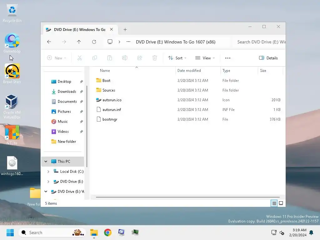Open Videos in the navigation pane

coord(63,132)
